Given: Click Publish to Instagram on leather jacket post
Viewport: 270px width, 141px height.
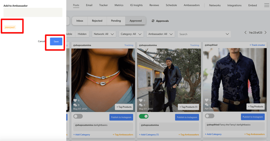Looking at the screenshot, I should click(x=187, y=117).
